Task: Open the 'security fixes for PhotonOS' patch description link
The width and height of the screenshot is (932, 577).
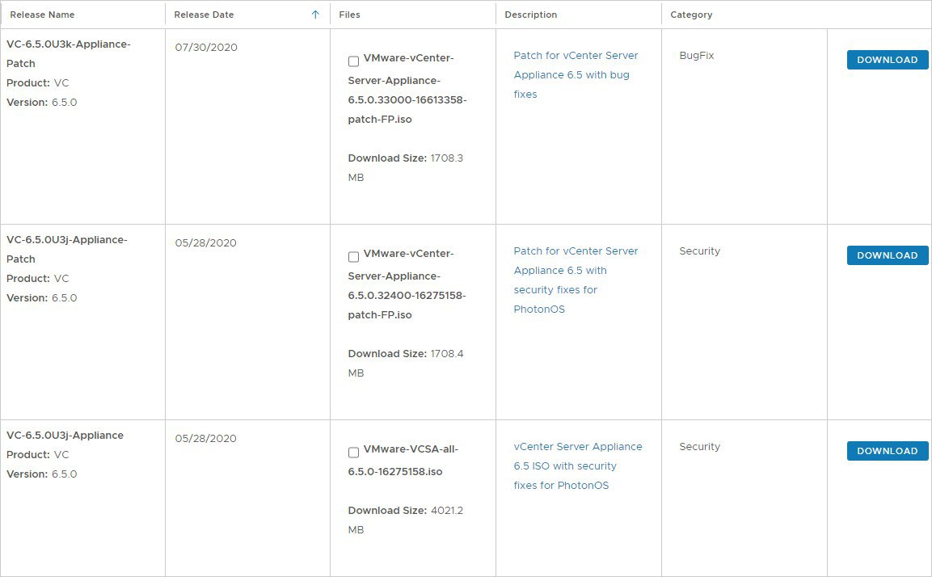Action: click(576, 280)
